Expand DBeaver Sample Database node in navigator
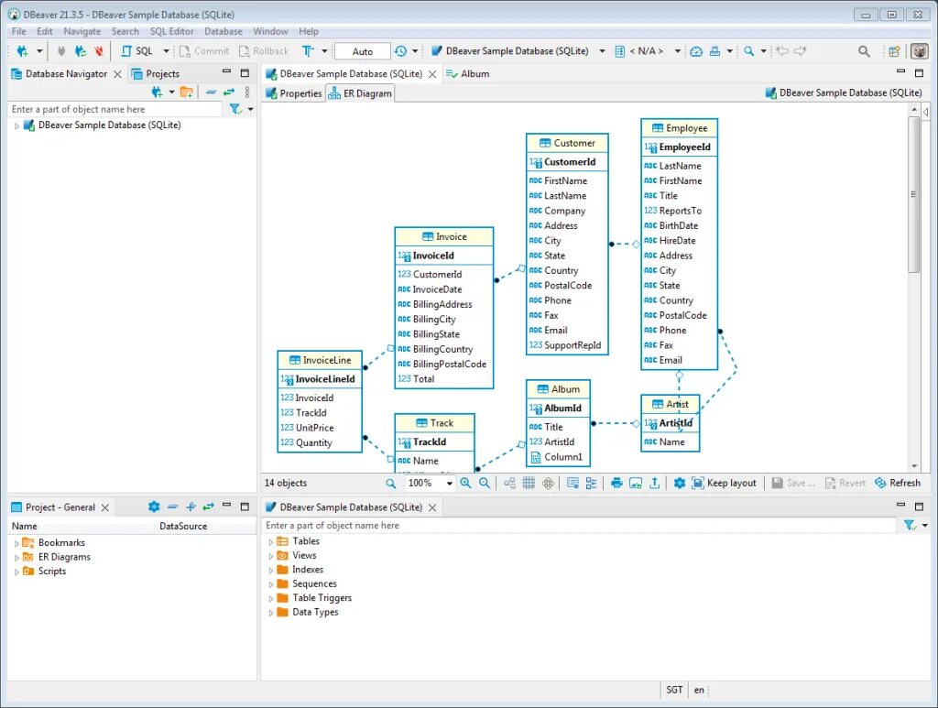 16,125
